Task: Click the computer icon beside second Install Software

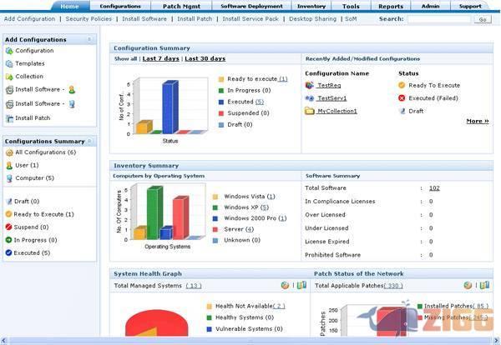Action: (x=72, y=104)
